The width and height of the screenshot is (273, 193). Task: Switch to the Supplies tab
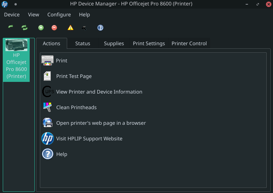pyautogui.click(x=114, y=43)
